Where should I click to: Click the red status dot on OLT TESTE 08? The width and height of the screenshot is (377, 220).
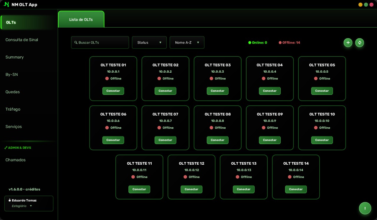pyautogui.click(x=211, y=128)
